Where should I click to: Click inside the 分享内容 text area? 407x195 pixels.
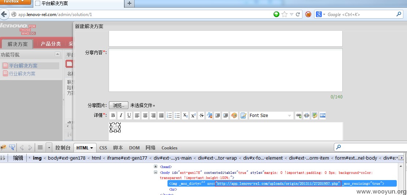point(226,70)
